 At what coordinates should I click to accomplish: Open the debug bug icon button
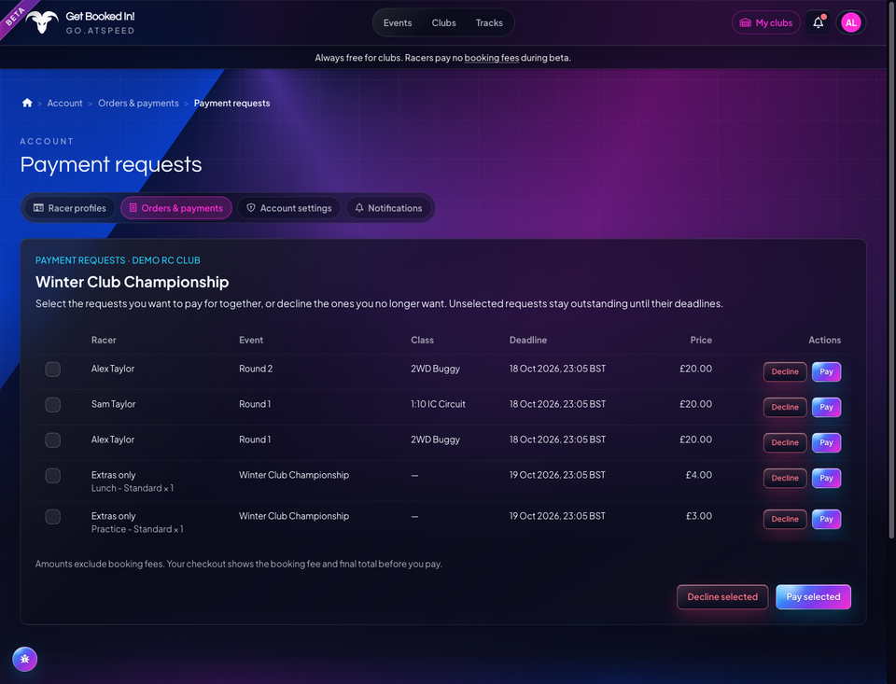(x=24, y=659)
